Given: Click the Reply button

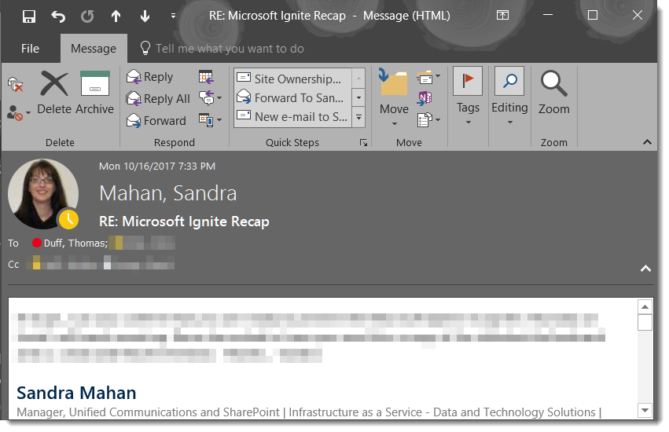Looking at the screenshot, I should [x=150, y=77].
